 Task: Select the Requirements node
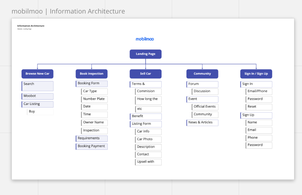(91, 138)
